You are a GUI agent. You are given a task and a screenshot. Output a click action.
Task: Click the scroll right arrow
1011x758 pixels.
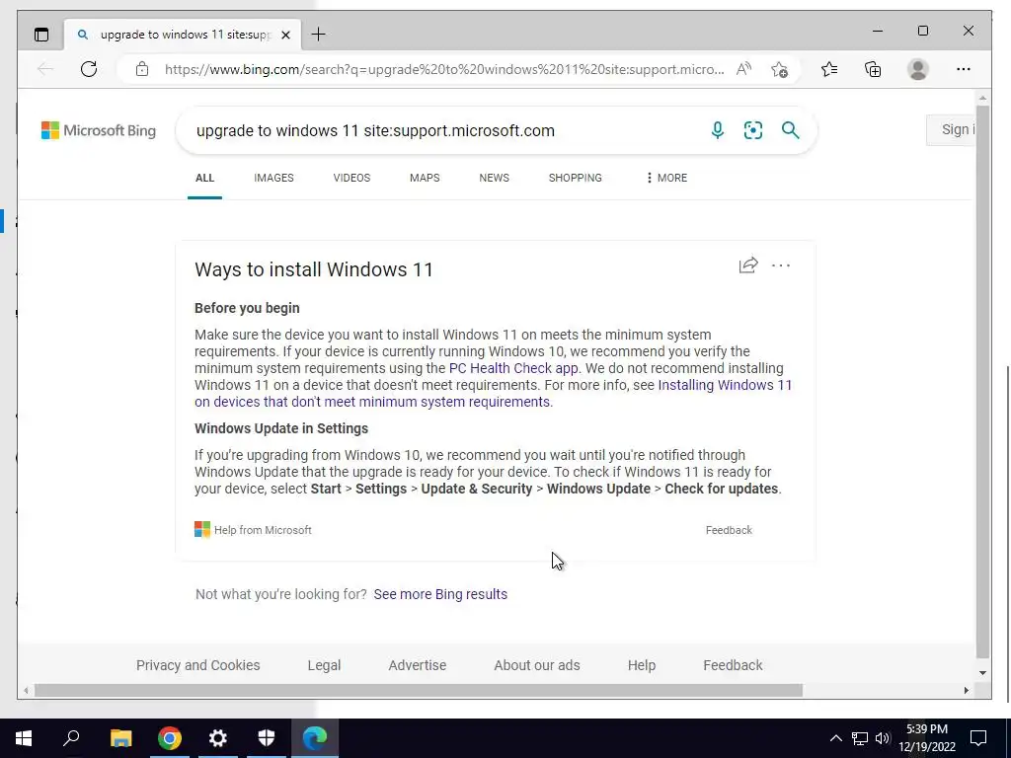click(966, 690)
